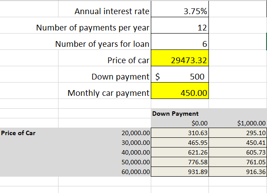
Task: Click the cell containing 12 payments per year
Action: click(180, 27)
